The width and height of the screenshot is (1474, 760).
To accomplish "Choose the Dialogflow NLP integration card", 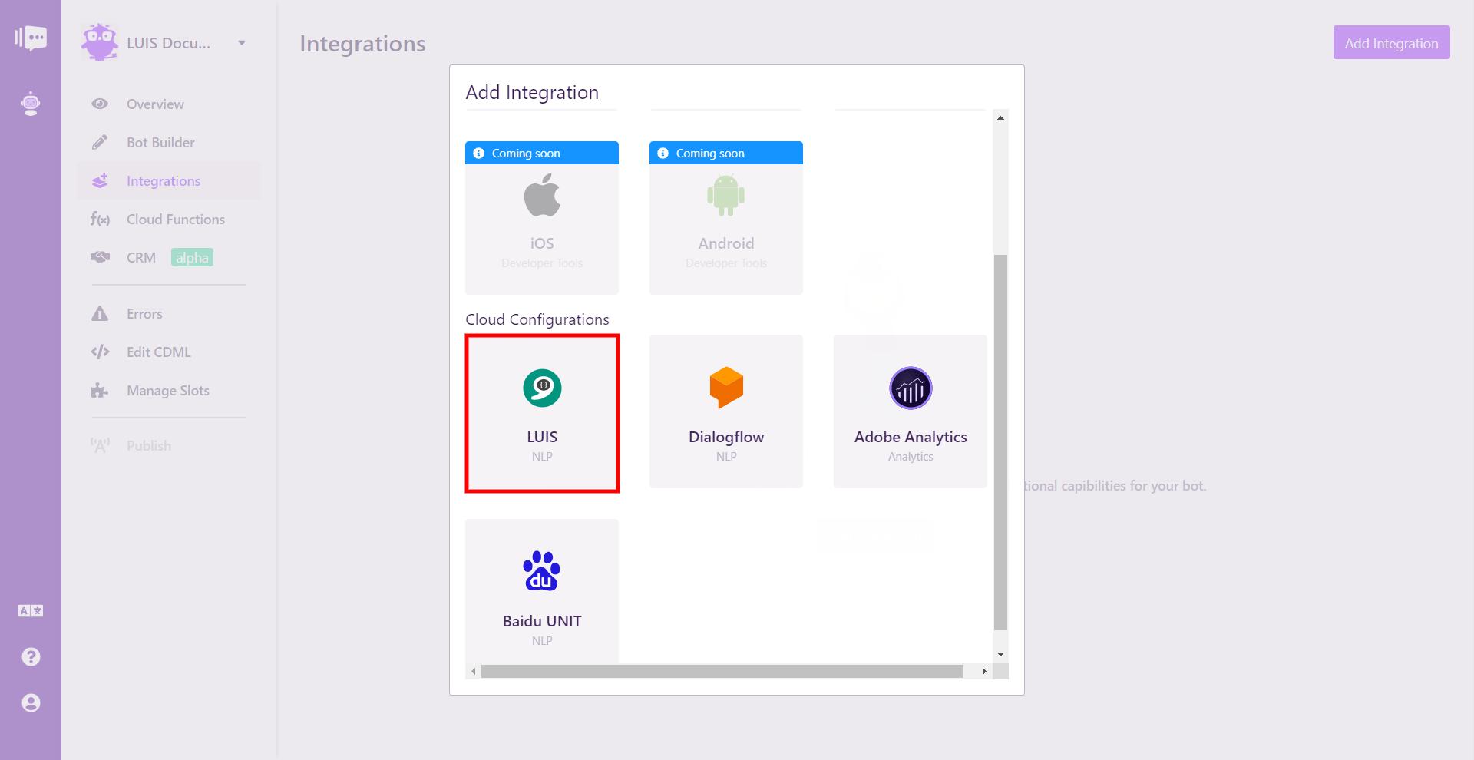I will pos(726,411).
